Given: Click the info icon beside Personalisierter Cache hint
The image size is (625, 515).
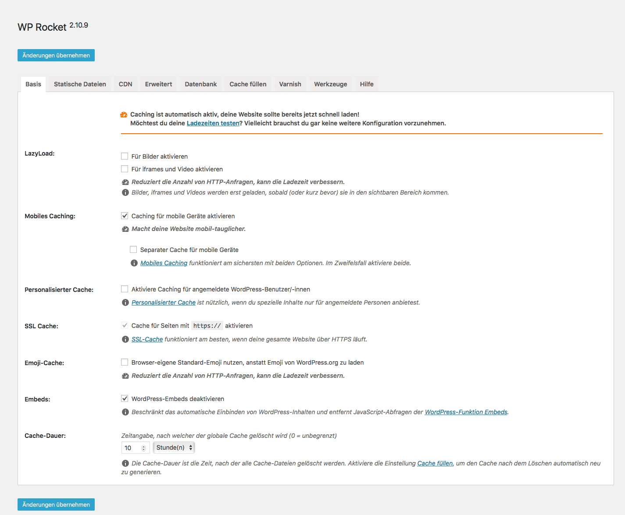Looking at the screenshot, I should (x=125, y=302).
